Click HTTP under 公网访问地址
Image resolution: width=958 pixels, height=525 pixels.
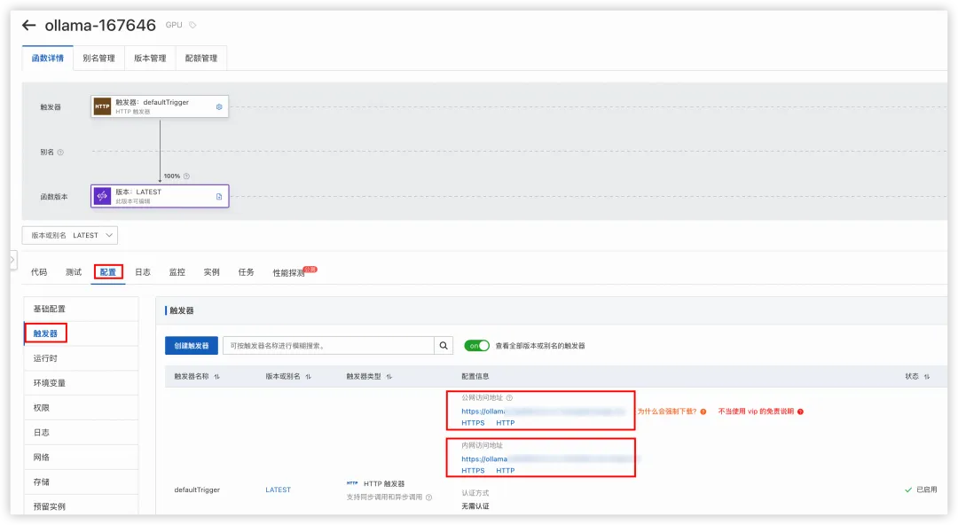pyautogui.click(x=506, y=423)
